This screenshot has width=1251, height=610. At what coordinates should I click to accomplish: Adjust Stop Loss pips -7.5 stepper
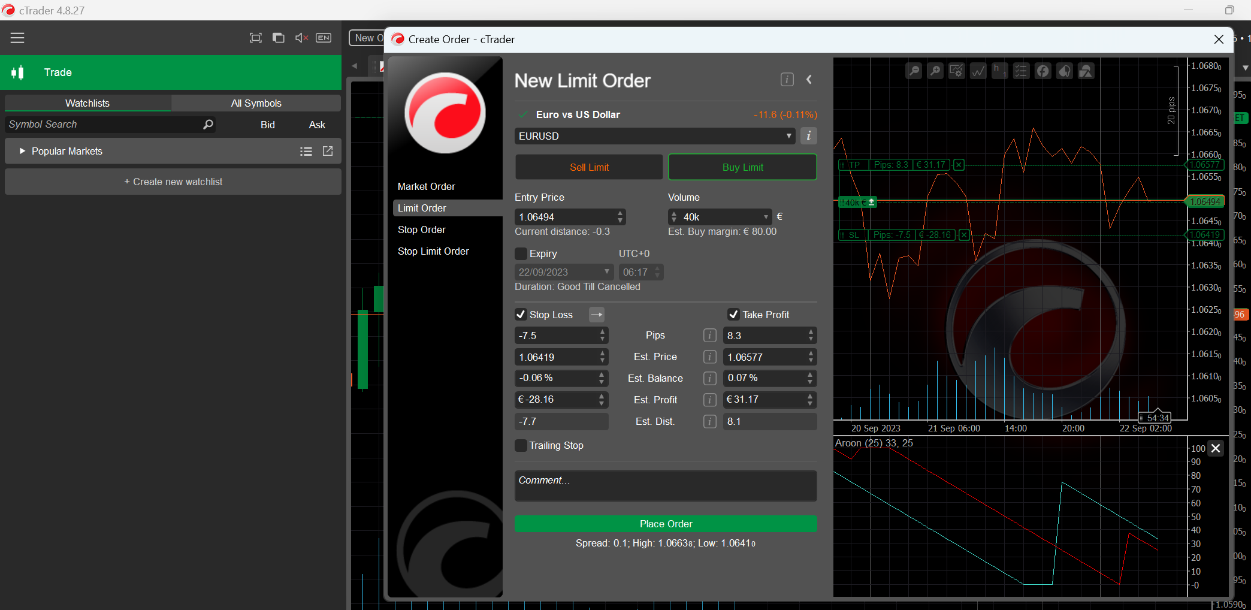(x=603, y=336)
